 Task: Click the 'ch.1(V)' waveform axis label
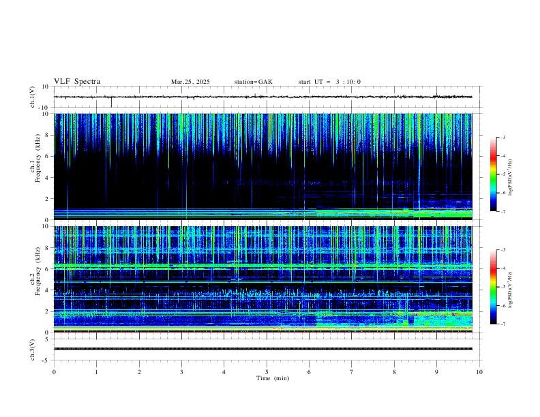[x=33, y=97]
